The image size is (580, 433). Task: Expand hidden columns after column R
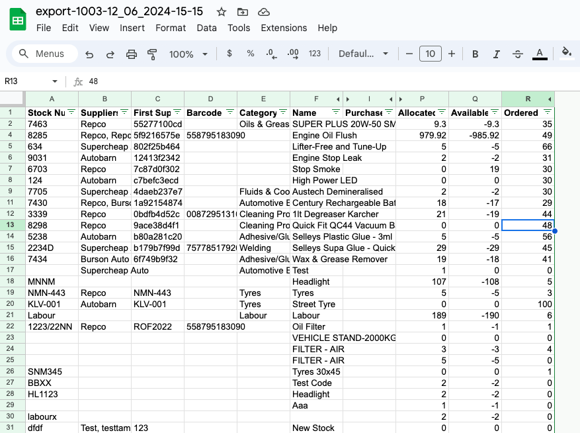point(550,99)
